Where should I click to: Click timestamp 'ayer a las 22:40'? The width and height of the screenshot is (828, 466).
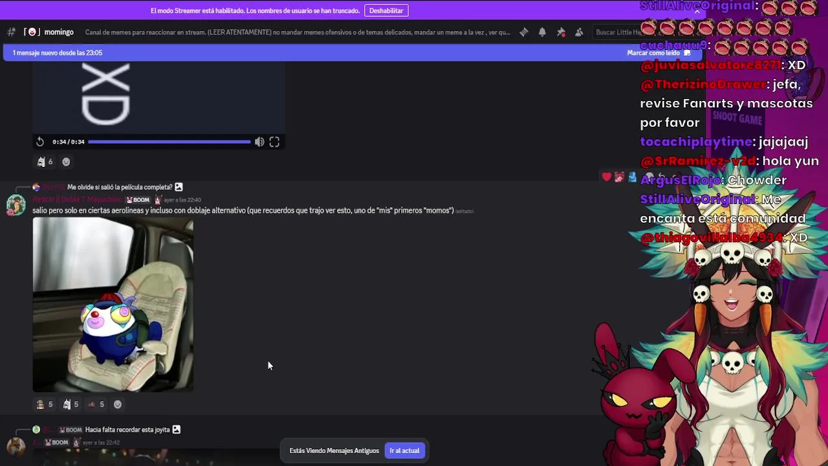pyautogui.click(x=182, y=200)
